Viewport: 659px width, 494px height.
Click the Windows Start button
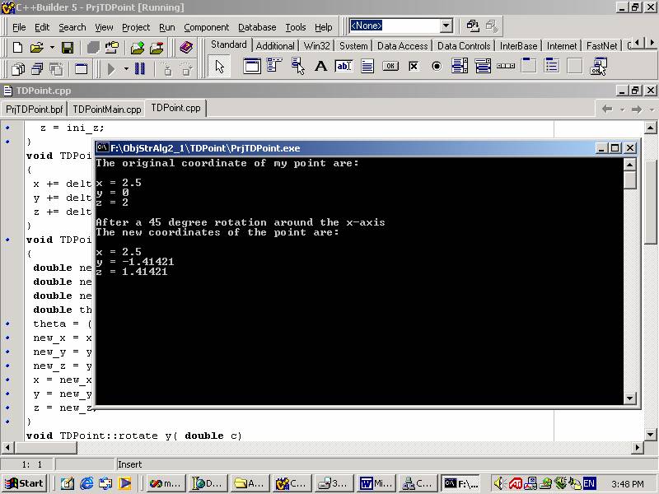click(25, 483)
